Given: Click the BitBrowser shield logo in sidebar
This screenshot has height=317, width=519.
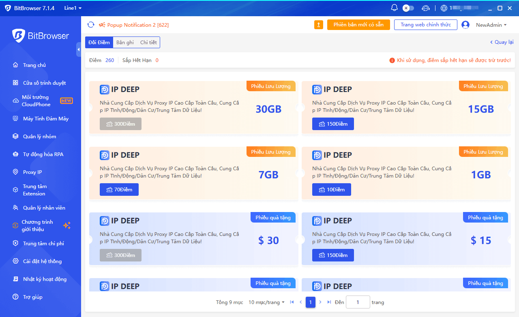Looking at the screenshot, I should (x=19, y=36).
